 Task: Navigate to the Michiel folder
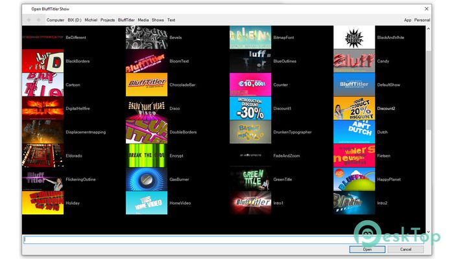coord(91,20)
